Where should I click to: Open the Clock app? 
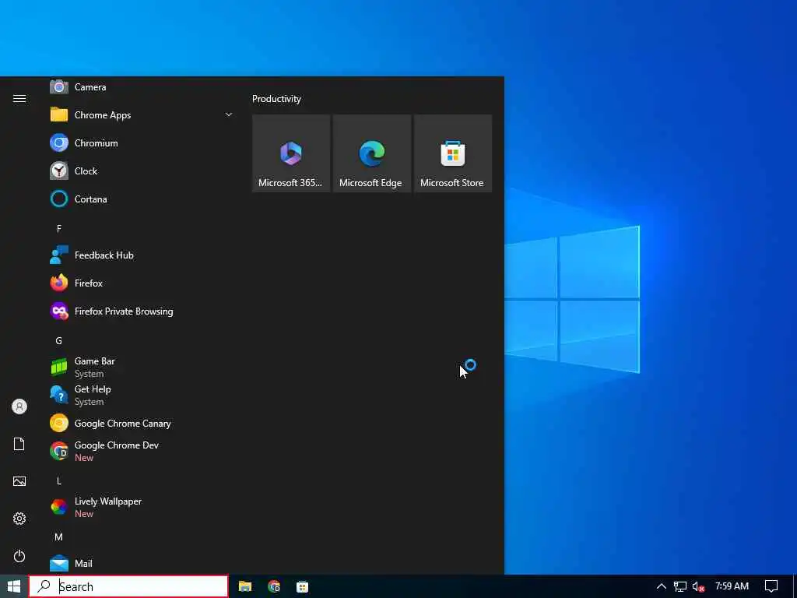(140, 171)
